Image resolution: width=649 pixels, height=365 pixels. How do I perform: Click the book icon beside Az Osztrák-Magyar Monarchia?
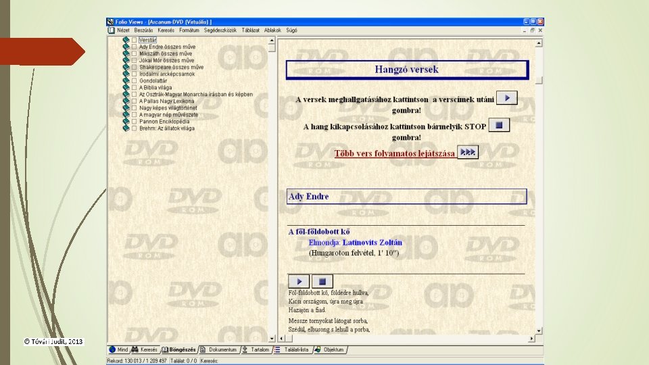pyautogui.click(x=126, y=95)
